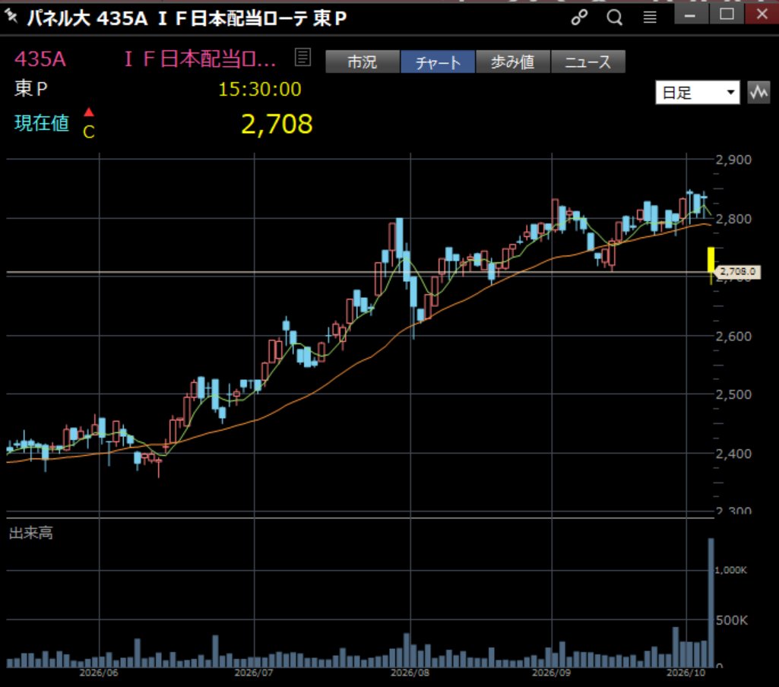Click the current price 2,708
779x687 pixels.
277,124
